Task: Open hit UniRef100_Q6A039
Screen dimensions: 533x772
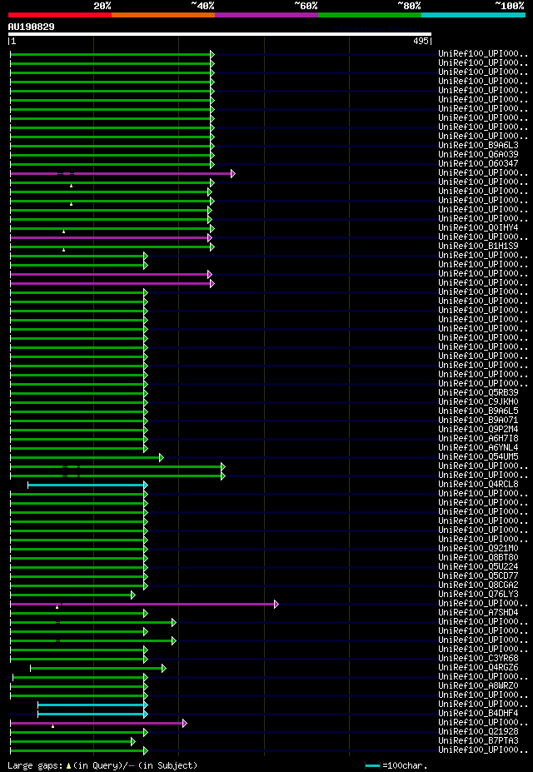Action: pos(478,155)
